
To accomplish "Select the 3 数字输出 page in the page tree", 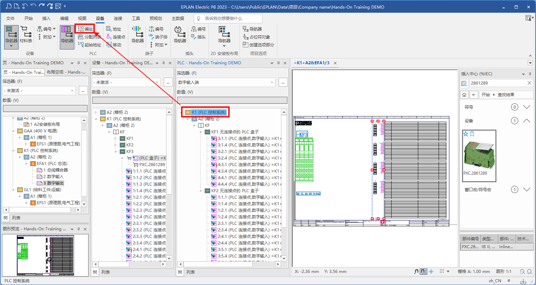I will 53,183.
